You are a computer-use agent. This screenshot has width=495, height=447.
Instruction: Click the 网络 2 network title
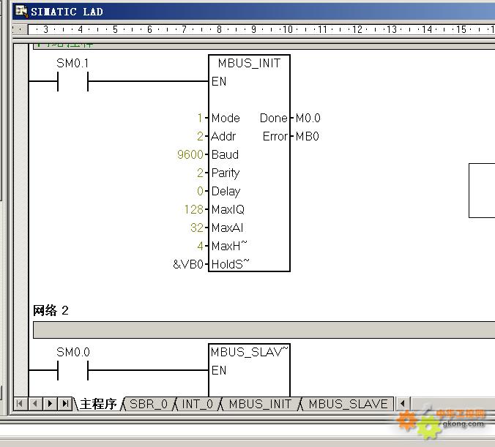51,310
